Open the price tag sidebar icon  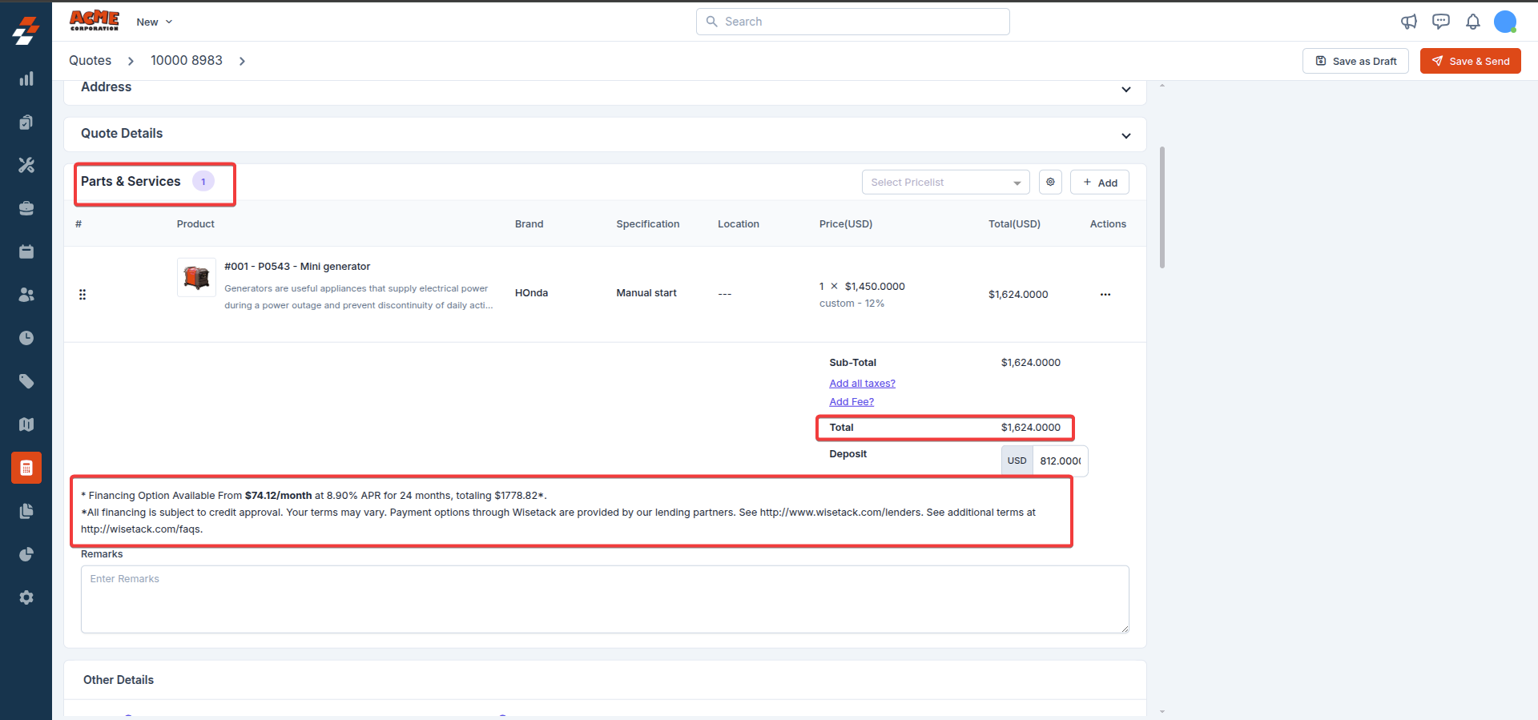26,381
